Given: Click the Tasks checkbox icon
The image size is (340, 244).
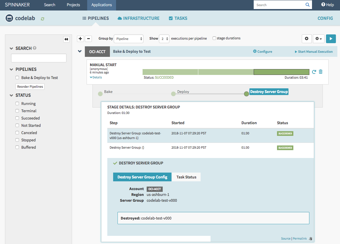Looking at the screenshot, I should pos(171,18).
